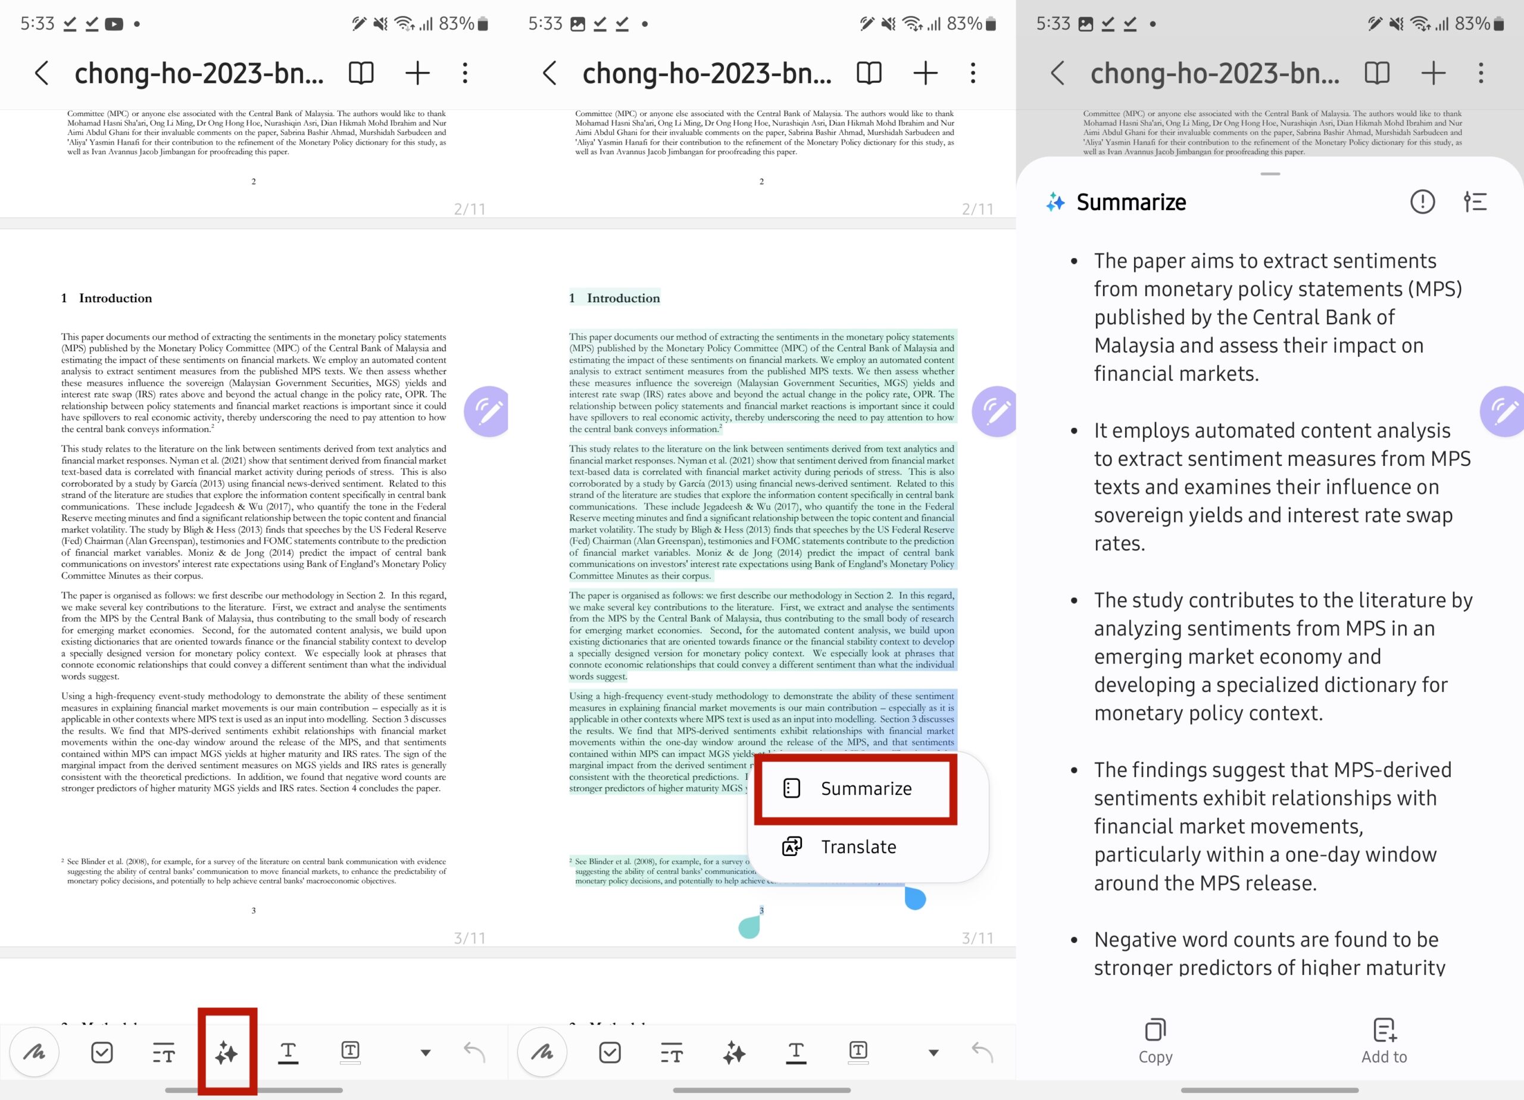
Task: Select the handwriting pen tool in middle screen toolbar
Action: coord(542,1052)
